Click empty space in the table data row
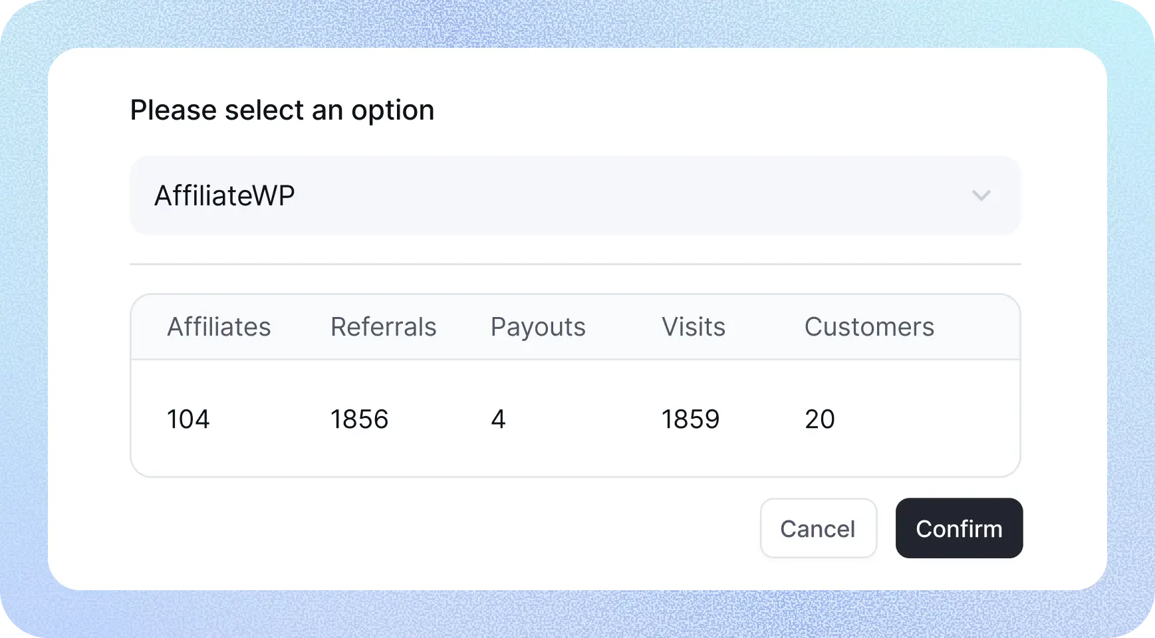The image size is (1155, 638). click(x=931, y=419)
